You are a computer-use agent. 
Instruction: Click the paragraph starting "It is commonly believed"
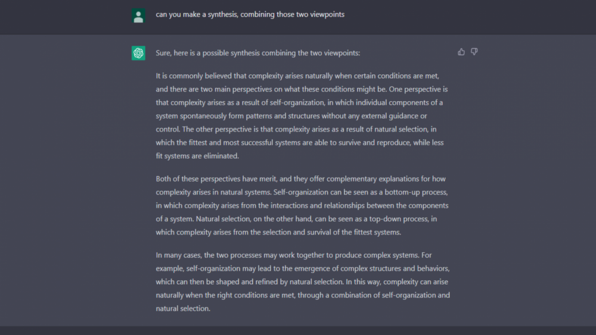tap(302, 116)
